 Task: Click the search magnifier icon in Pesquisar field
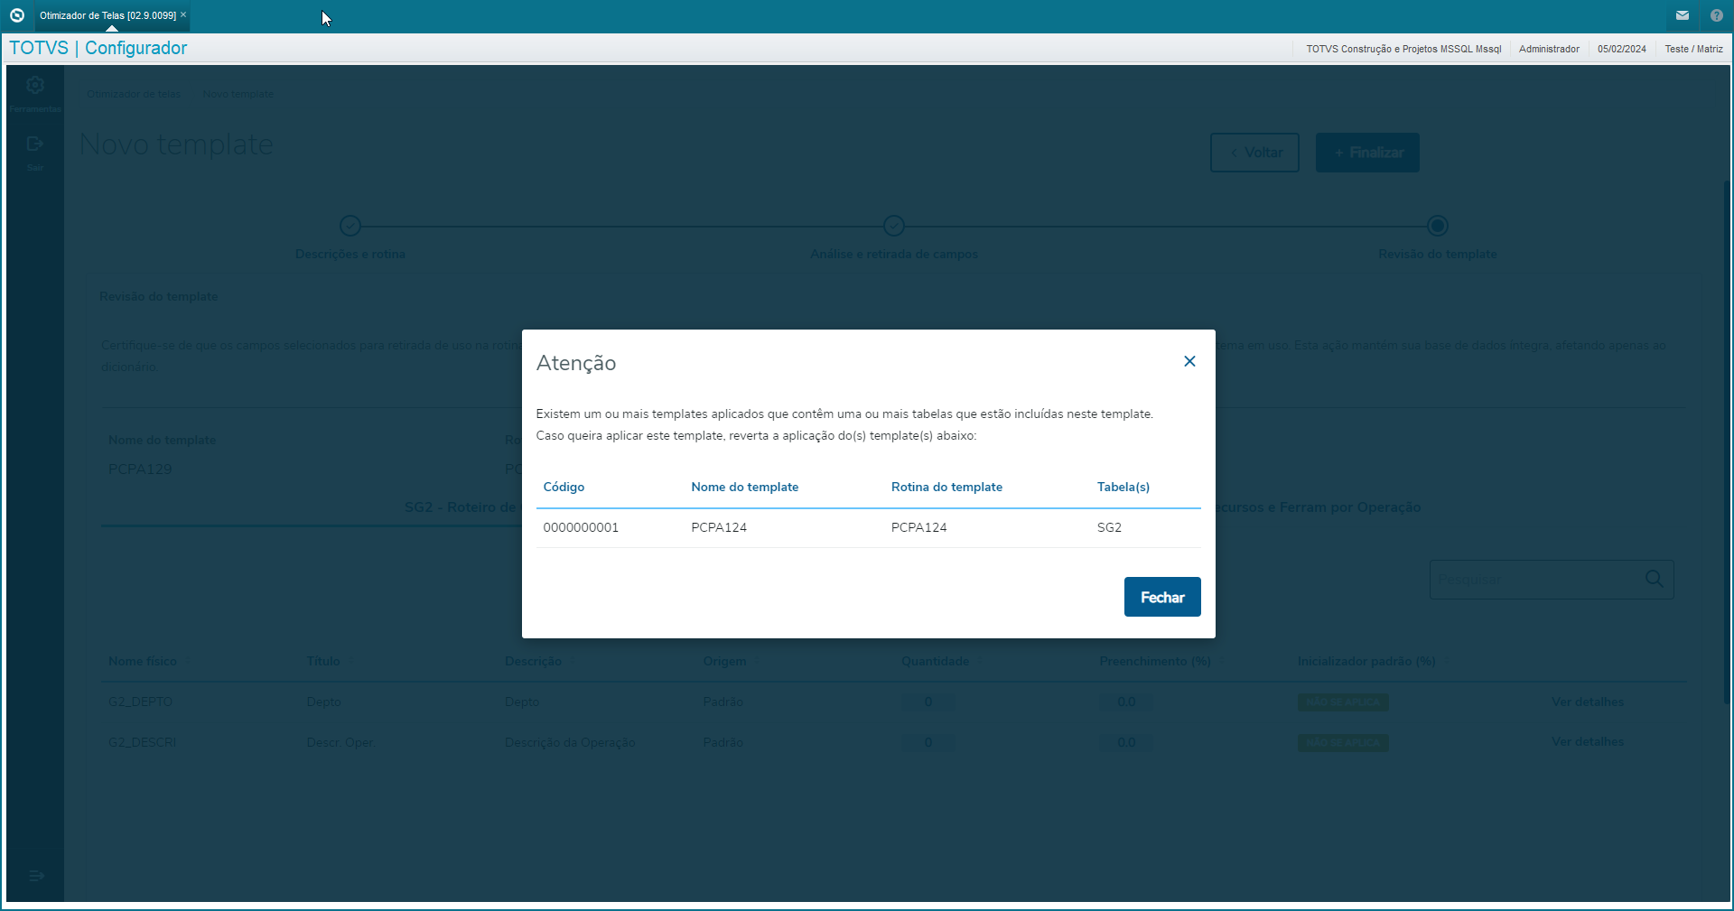click(1654, 579)
